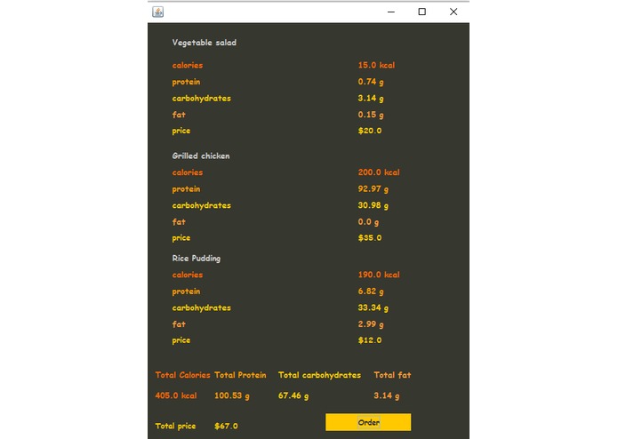Click the protein label under Vegetable salad
The width and height of the screenshot is (618, 439).
(186, 82)
